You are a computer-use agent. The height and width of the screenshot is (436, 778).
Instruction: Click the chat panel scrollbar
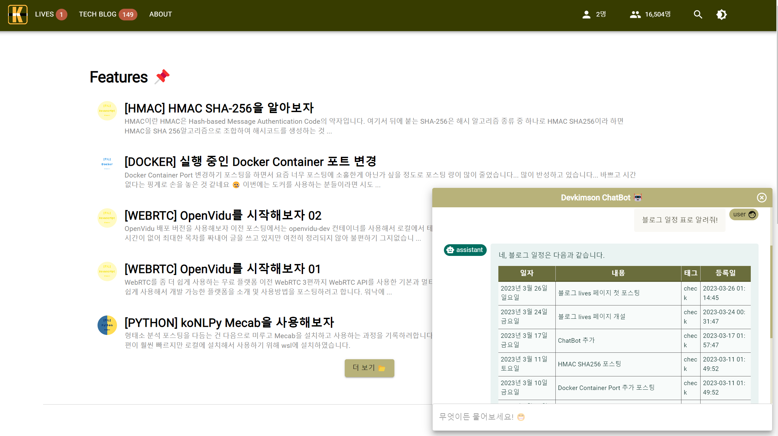771,292
